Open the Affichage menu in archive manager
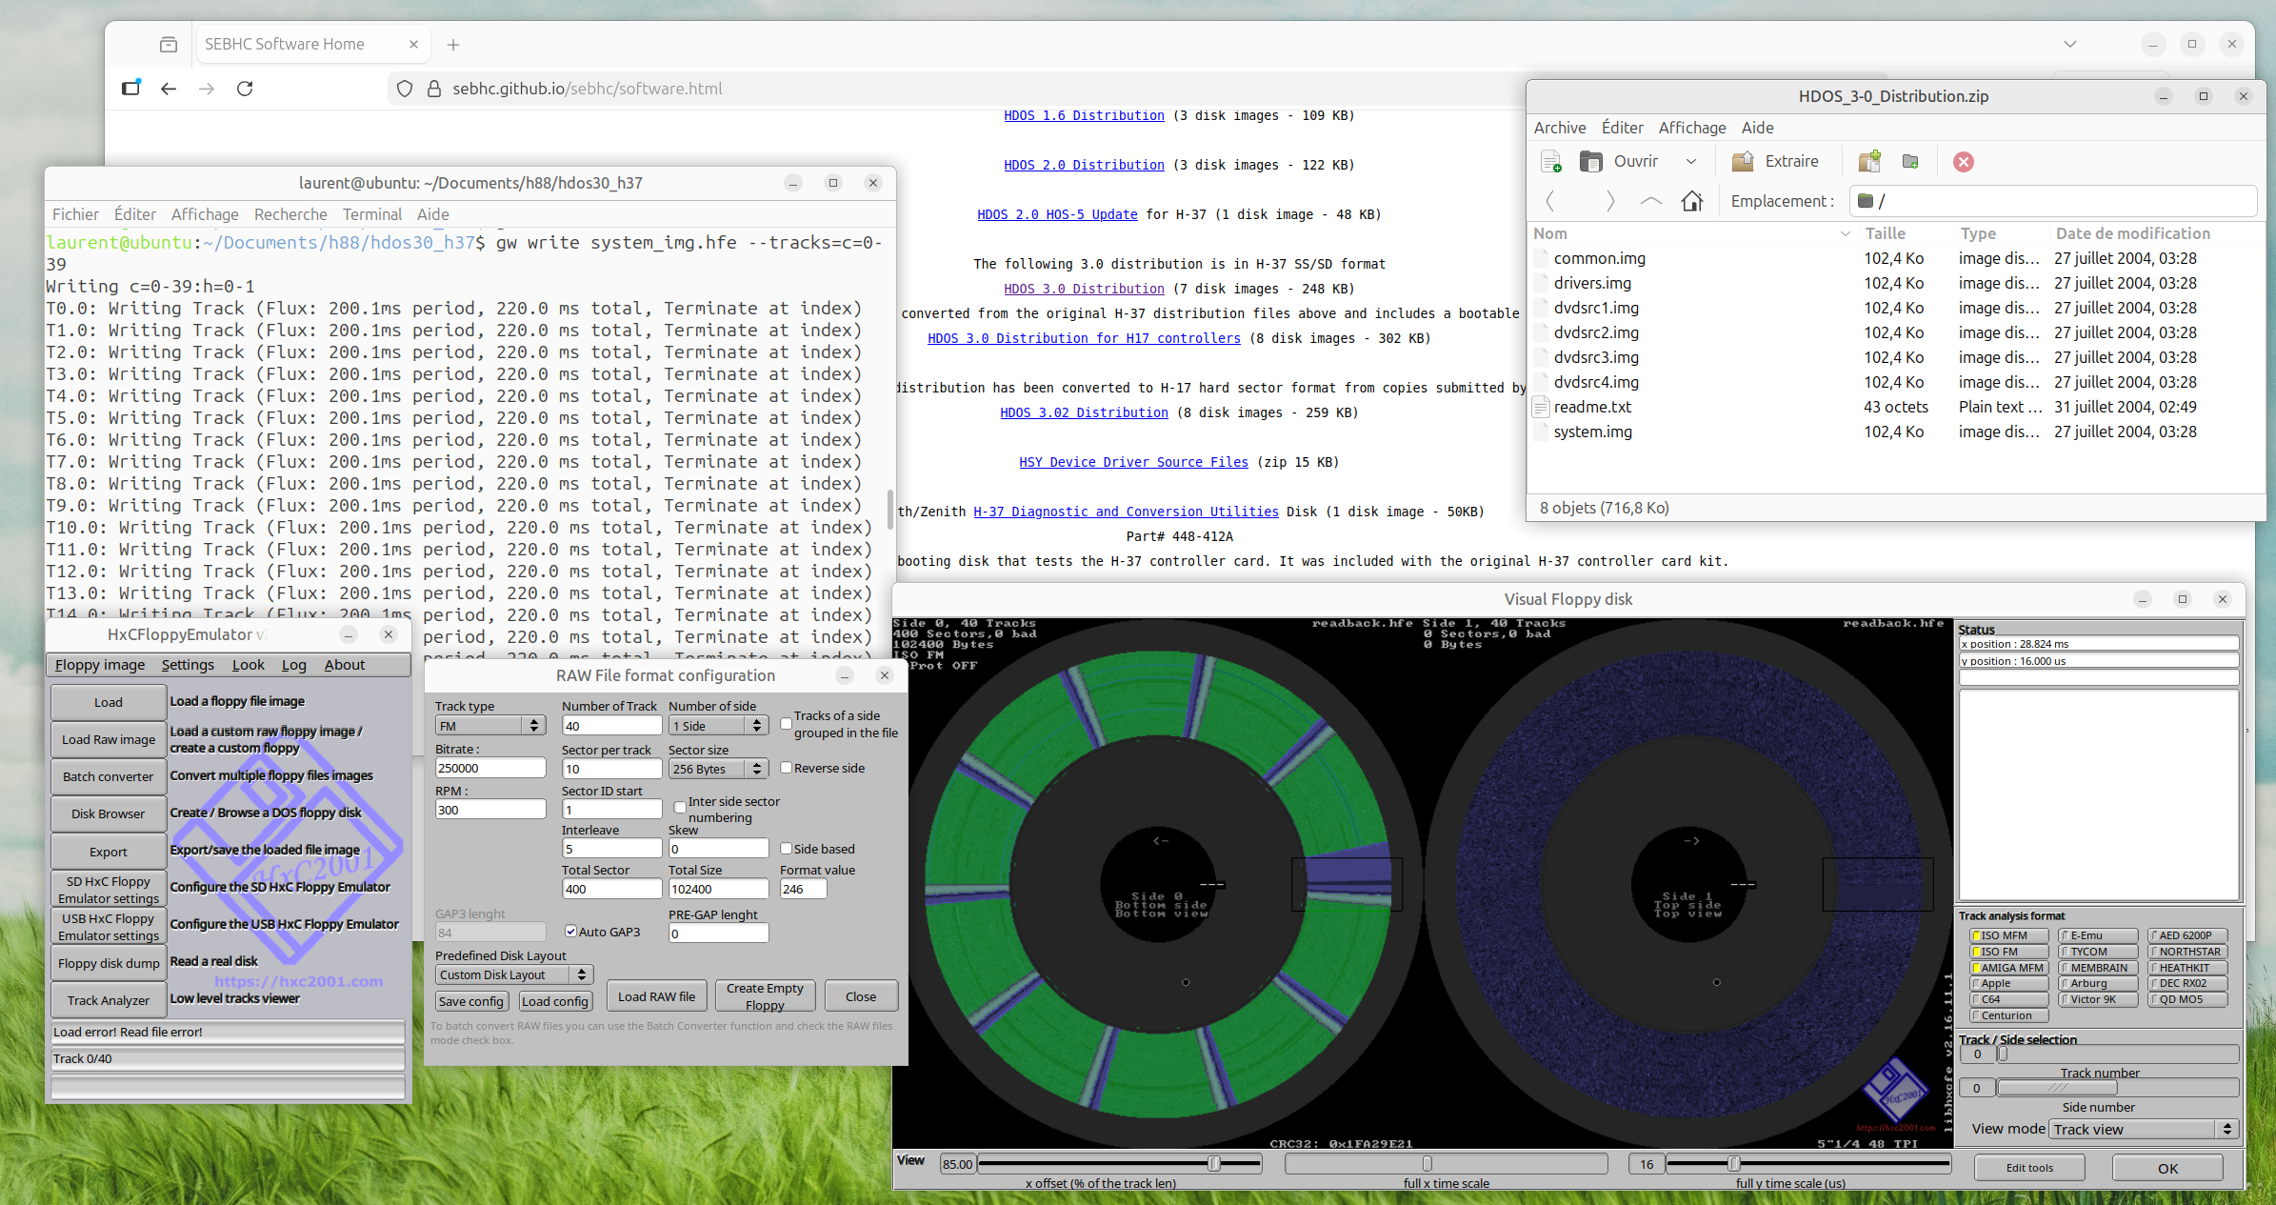 (1691, 128)
